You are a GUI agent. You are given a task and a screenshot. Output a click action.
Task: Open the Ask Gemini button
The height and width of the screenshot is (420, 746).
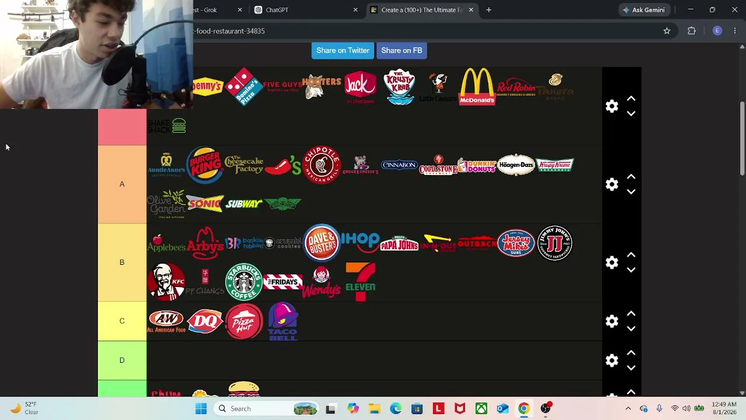[x=643, y=10]
